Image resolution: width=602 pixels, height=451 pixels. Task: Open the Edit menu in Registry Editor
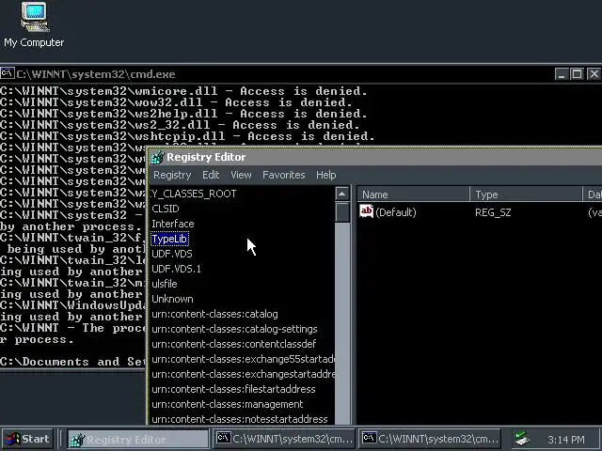point(211,176)
